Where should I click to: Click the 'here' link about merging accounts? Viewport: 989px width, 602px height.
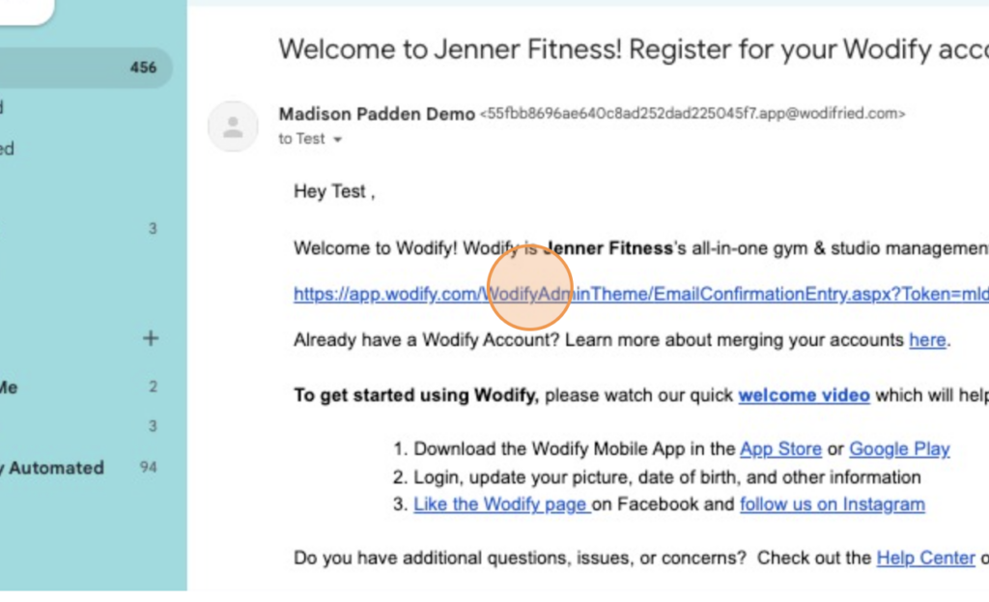coord(927,340)
